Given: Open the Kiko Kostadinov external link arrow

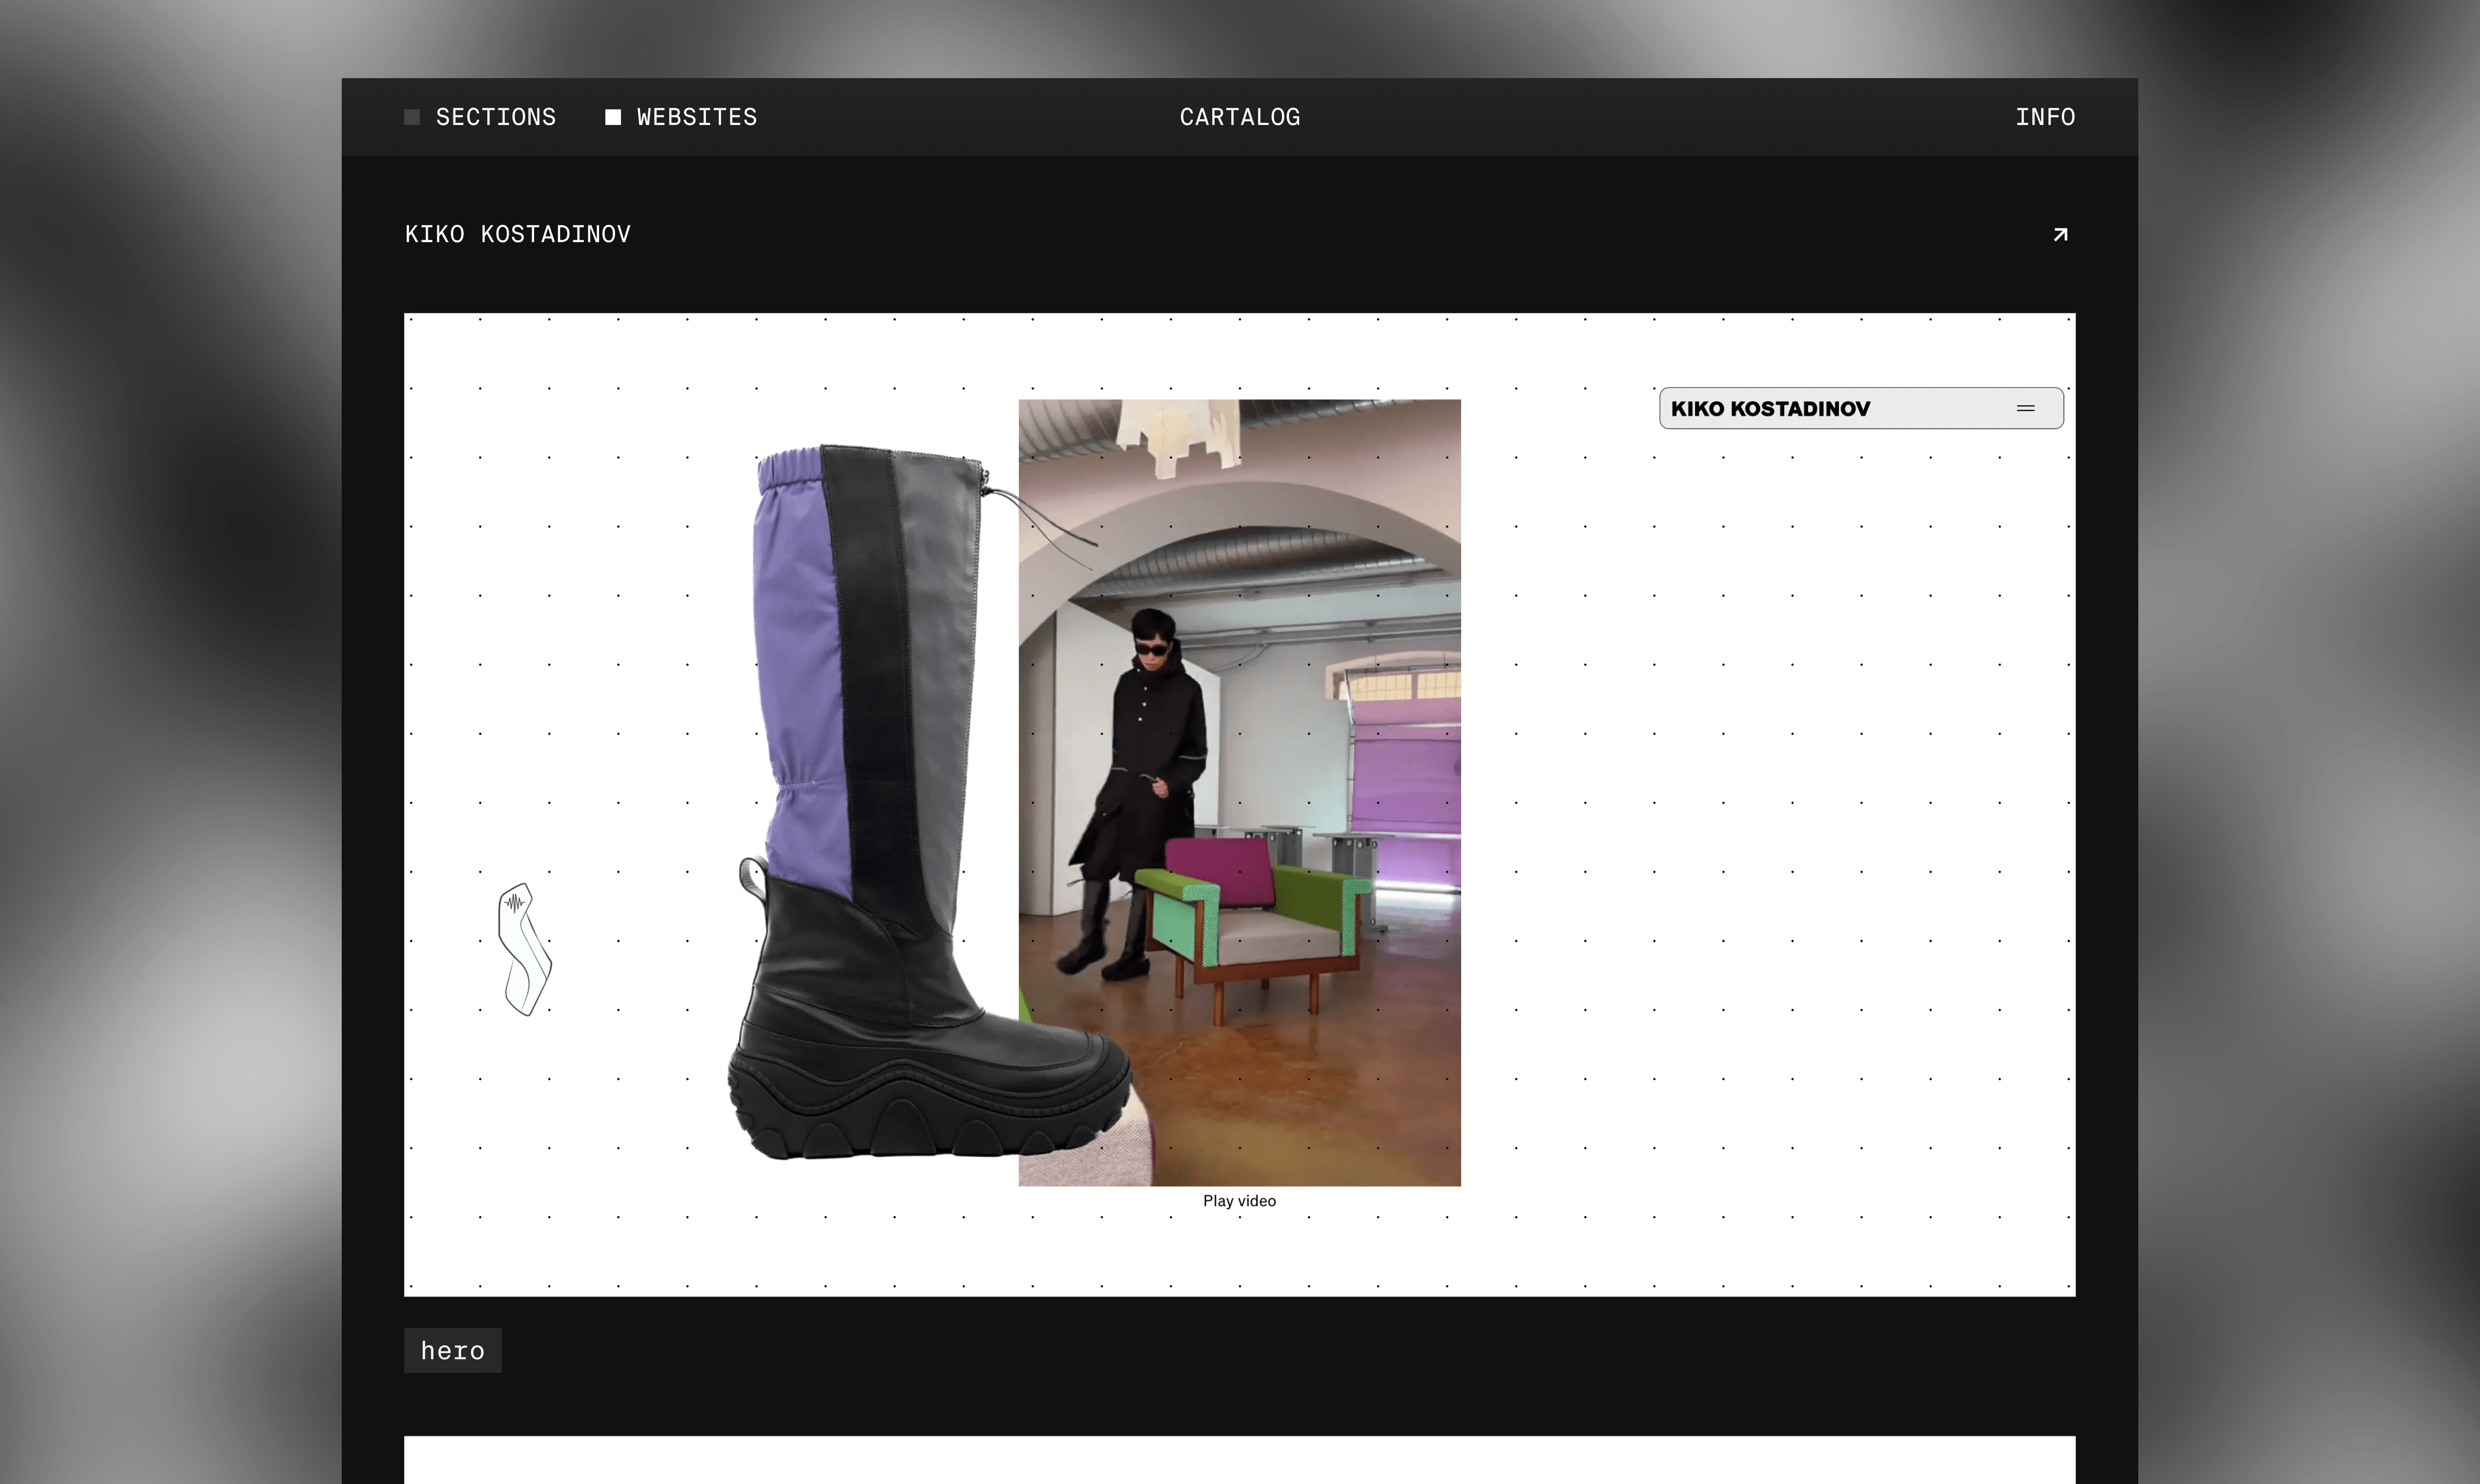Looking at the screenshot, I should [2060, 234].
